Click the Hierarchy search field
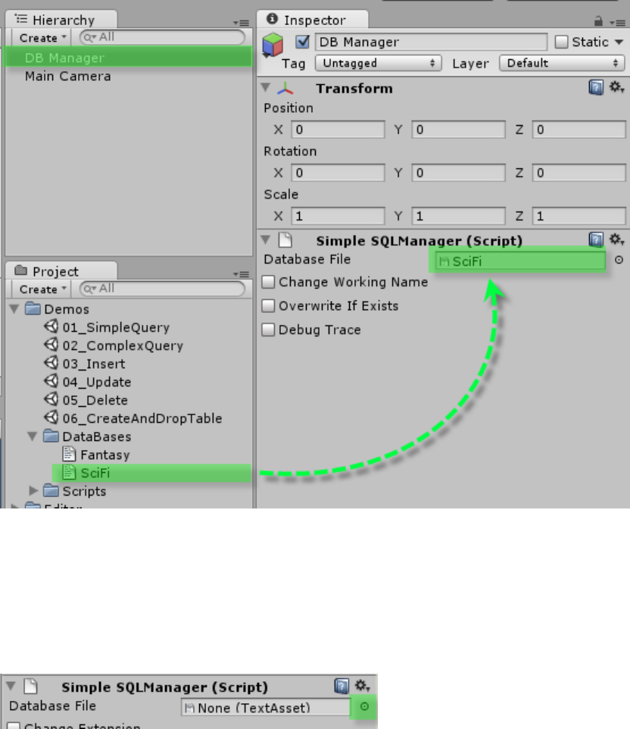 coord(162,37)
